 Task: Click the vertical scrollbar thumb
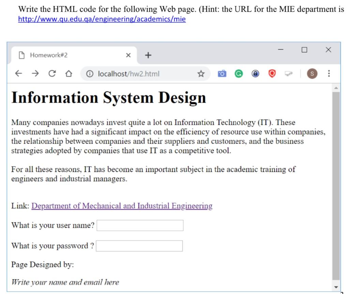[x=336, y=186]
